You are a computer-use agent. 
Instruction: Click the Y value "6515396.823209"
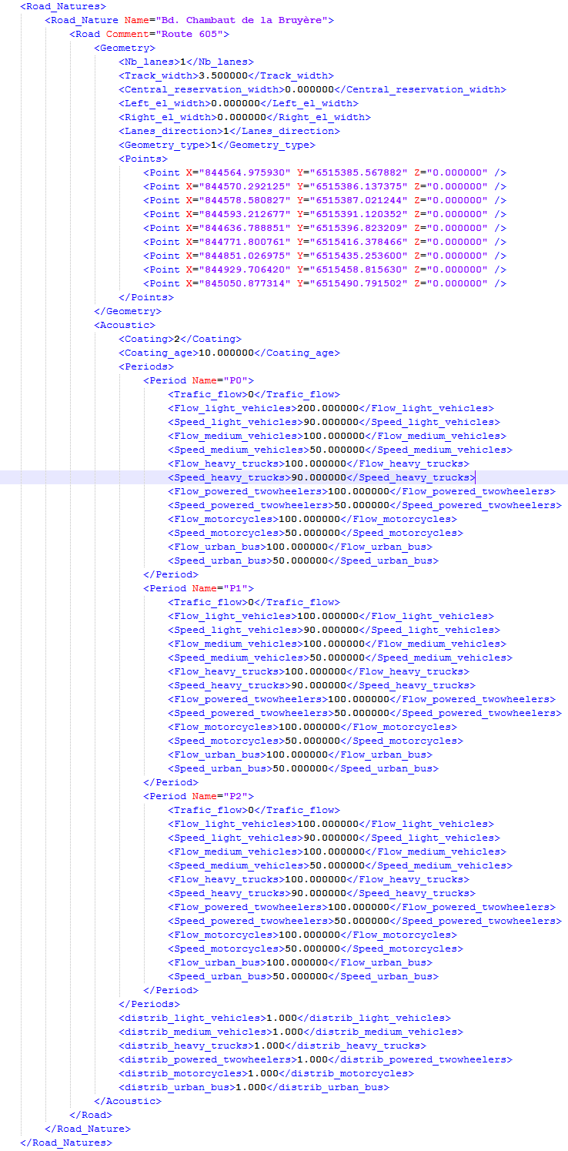[359, 228]
